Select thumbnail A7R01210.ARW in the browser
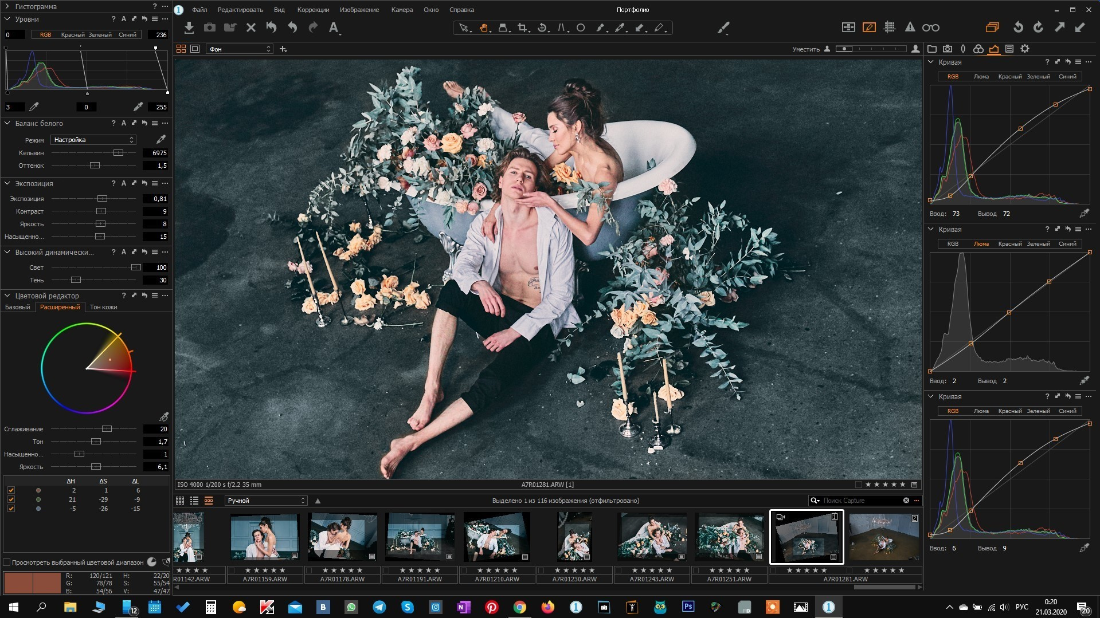Viewport: 1100px width, 618px height. [x=497, y=537]
